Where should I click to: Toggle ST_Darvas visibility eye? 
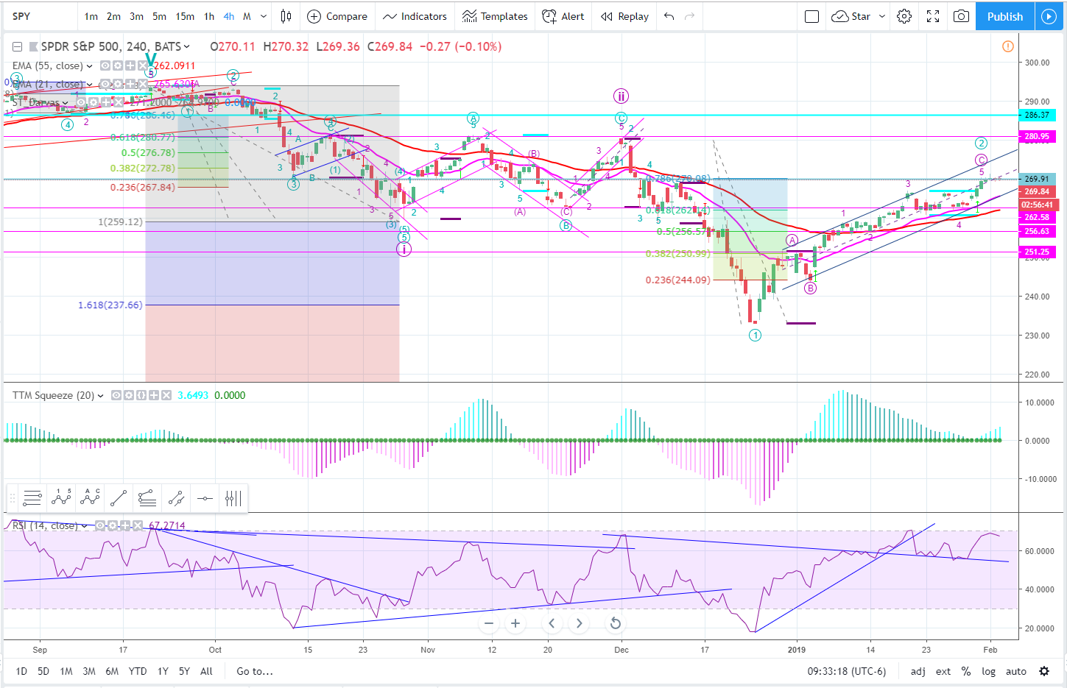[x=80, y=102]
